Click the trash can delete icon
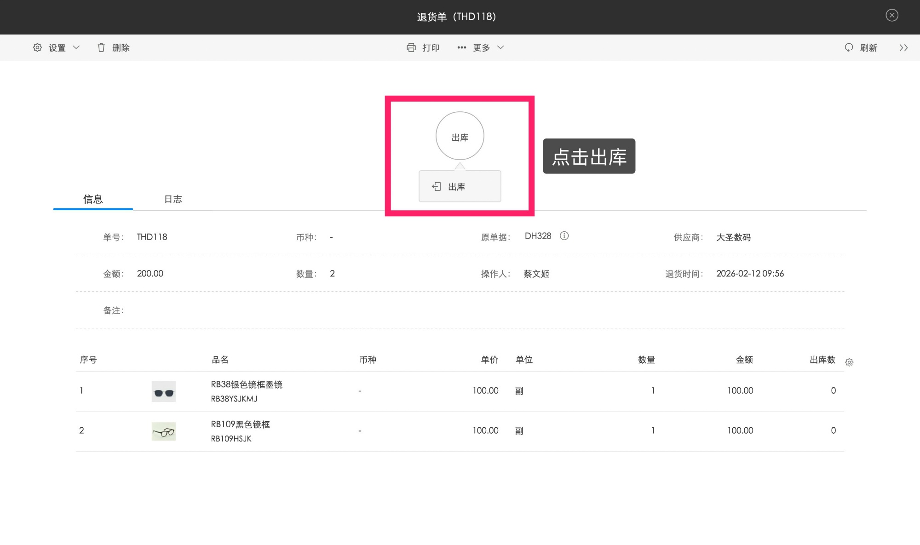 [x=101, y=47]
